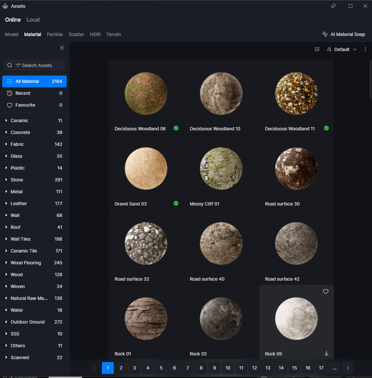Show Favourite materials
This screenshot has width=372, height=378.
(x=34, y=105)
